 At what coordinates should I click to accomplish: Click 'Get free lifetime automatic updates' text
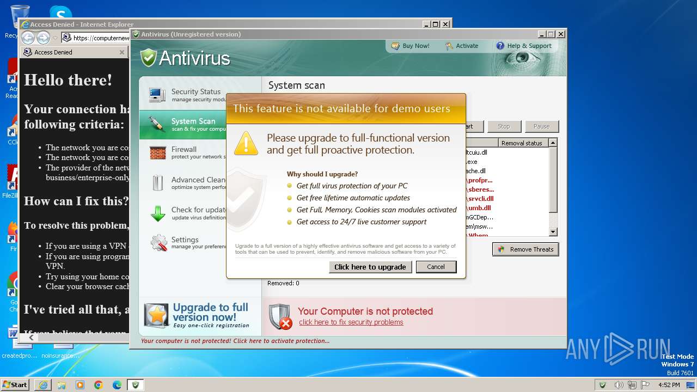[x=353, y=198]
